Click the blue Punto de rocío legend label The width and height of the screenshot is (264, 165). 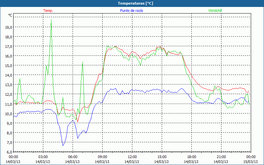131,11
